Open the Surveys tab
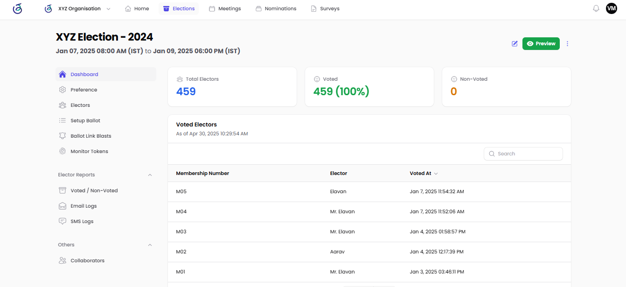Screen dimensions: 626x287 coord(325,9)
